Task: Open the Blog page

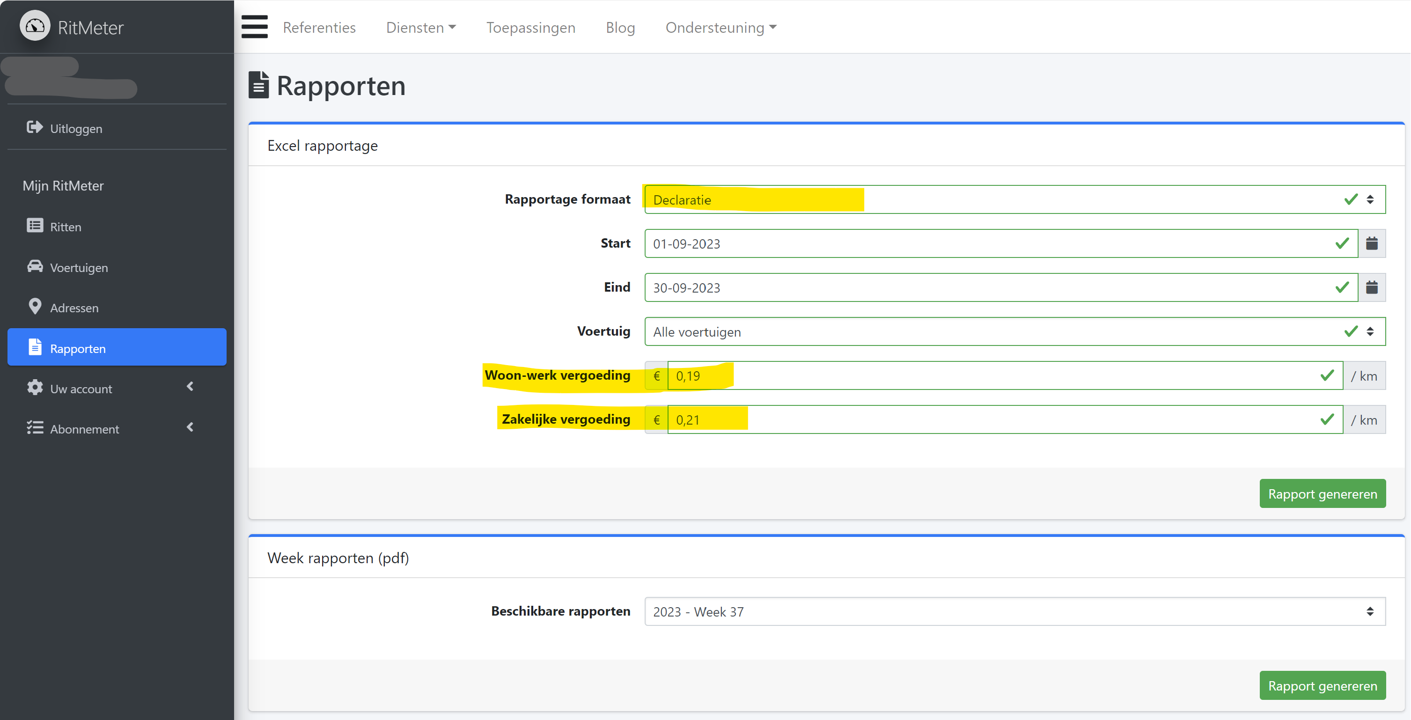Action: (620, 28)
